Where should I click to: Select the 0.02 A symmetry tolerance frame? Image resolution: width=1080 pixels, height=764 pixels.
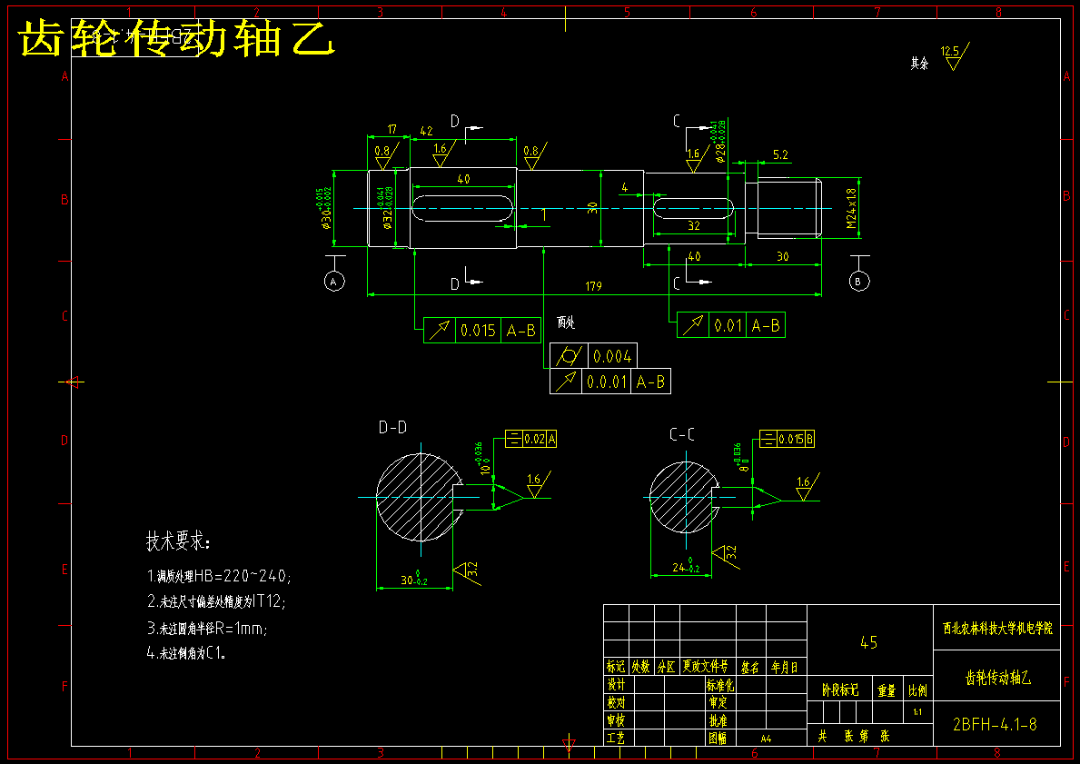(x=531, y=439)
